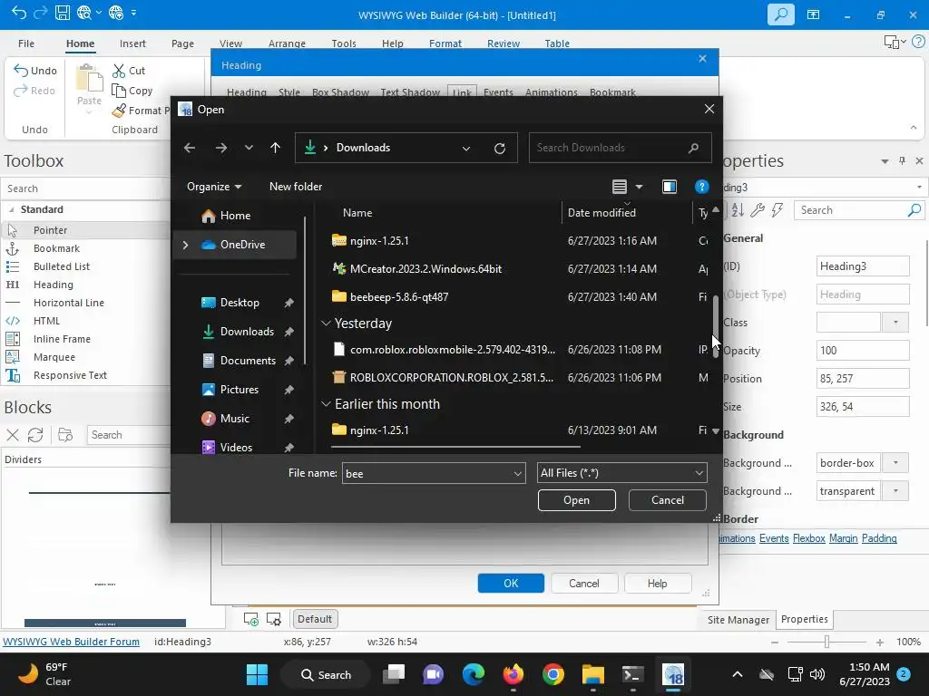Viewport: 929px width, 696px height.
Task: Expand the Downloads address bar dropdown
Action: (466, 148)
